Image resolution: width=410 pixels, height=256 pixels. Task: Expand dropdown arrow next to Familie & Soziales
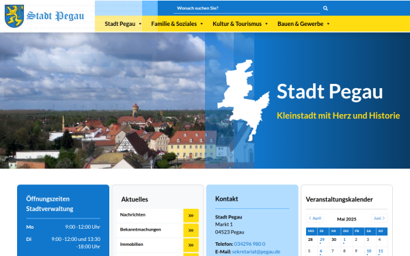(202, 24)
